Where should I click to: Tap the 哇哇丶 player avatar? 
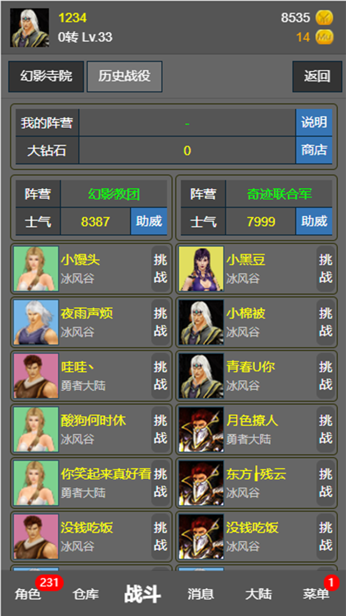pyautogui.click(x=36, y=376)
